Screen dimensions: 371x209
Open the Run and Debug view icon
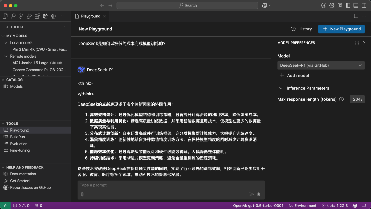29,16
